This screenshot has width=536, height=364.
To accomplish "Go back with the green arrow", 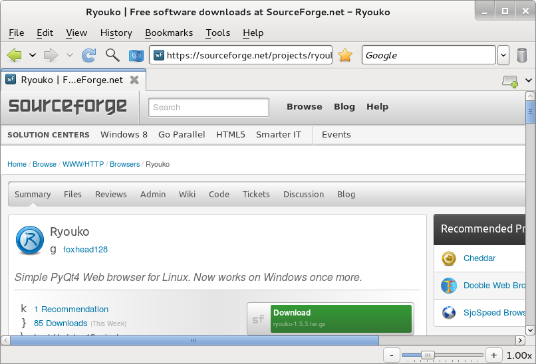I will [x=14, y=55].
